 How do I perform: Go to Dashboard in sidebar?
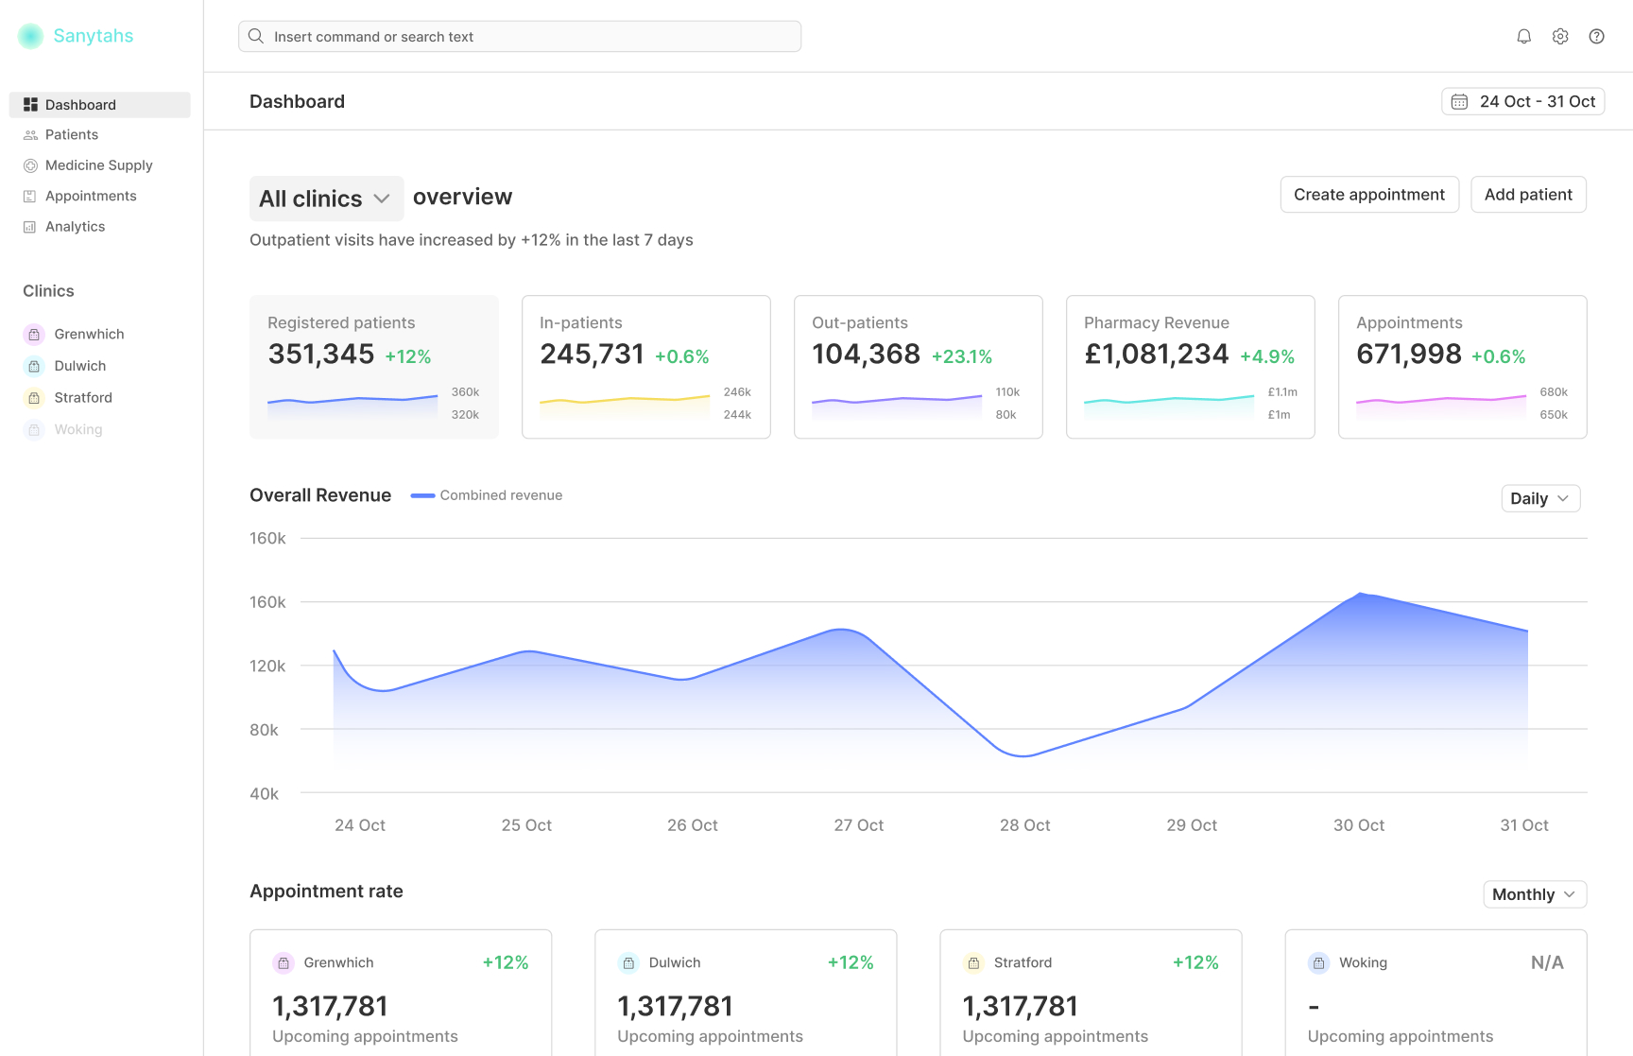(x=99, y=105)
